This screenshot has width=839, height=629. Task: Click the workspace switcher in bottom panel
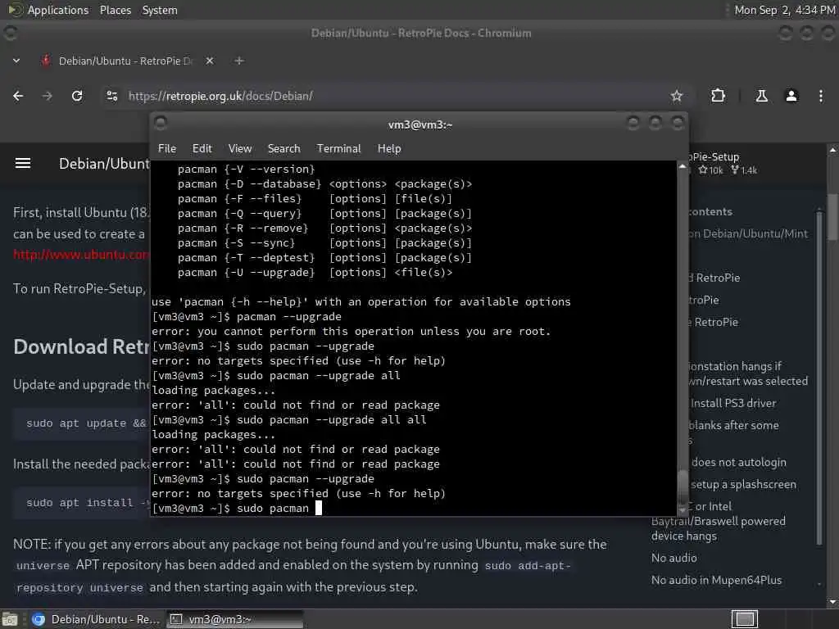click(744, 619)
